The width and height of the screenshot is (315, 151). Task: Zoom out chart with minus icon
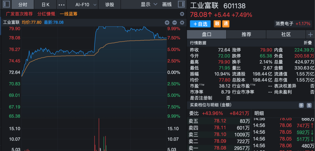click(x=175, y=22)
